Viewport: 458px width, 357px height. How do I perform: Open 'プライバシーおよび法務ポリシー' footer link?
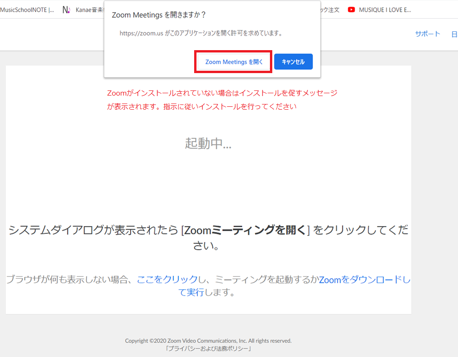tap(208, 349)
